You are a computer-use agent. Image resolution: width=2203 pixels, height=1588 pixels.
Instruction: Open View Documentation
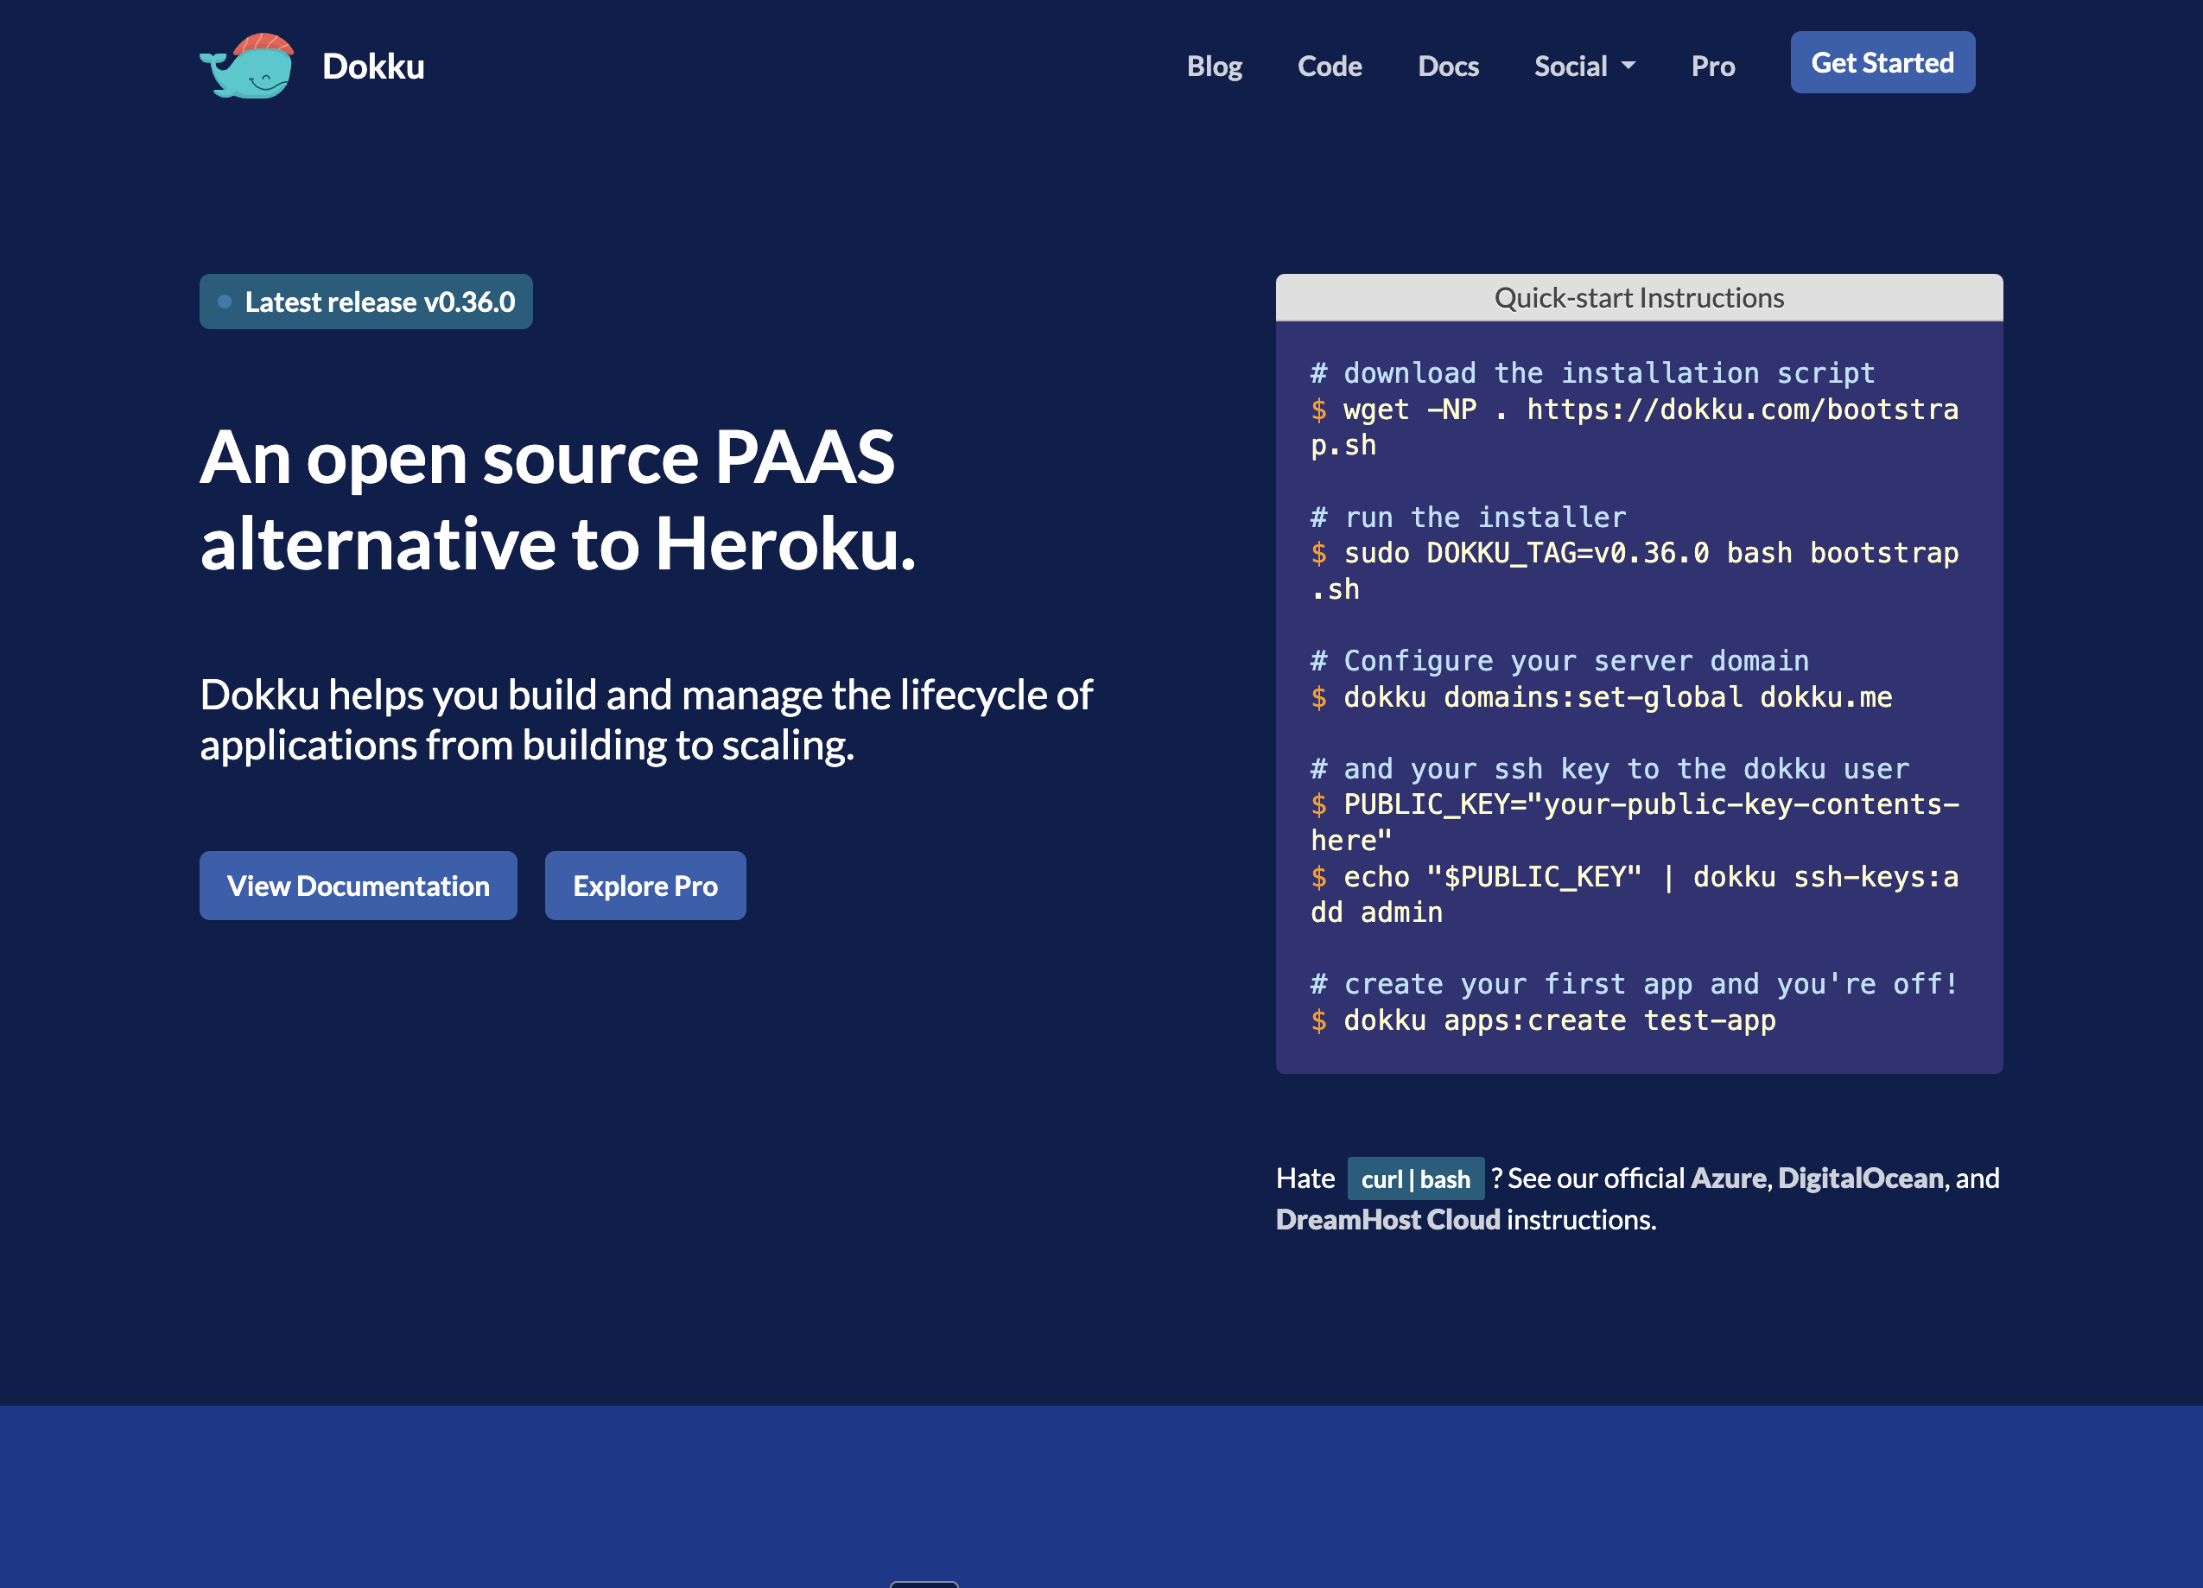[x=359, y=885]
